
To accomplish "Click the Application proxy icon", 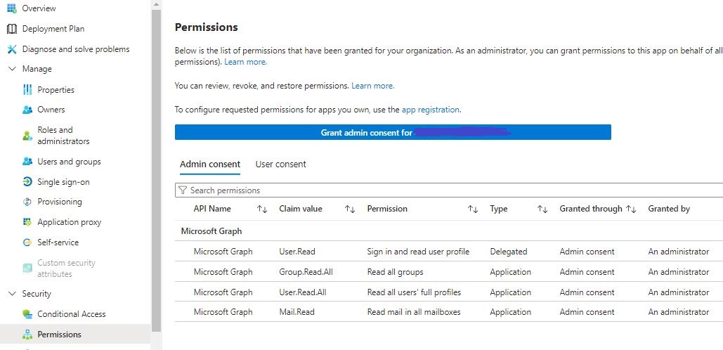I will (x=27, y=222).
